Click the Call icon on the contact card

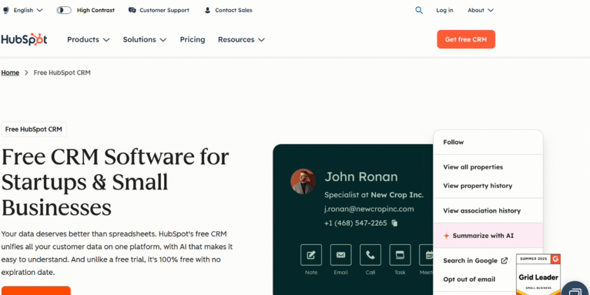[370, 255]
